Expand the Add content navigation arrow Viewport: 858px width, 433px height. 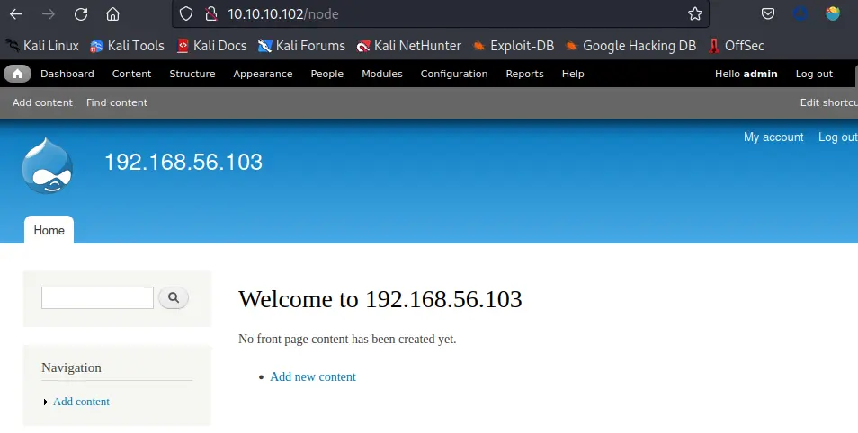[x=45, y=402]
